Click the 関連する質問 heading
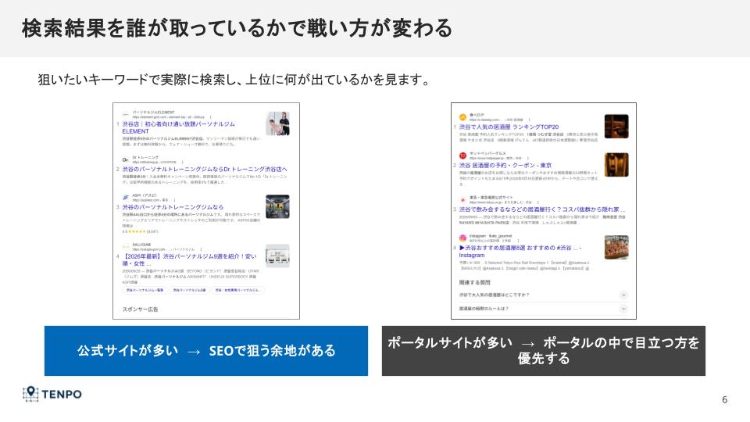The width and height of the screenshot is (750, 422). coord(474,282)
